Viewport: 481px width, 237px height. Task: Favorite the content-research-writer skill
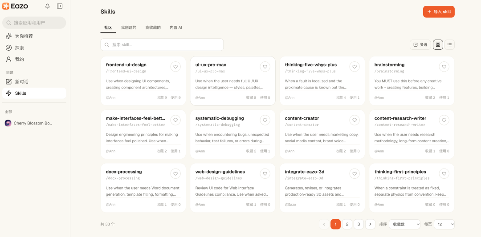pos(444,121)
